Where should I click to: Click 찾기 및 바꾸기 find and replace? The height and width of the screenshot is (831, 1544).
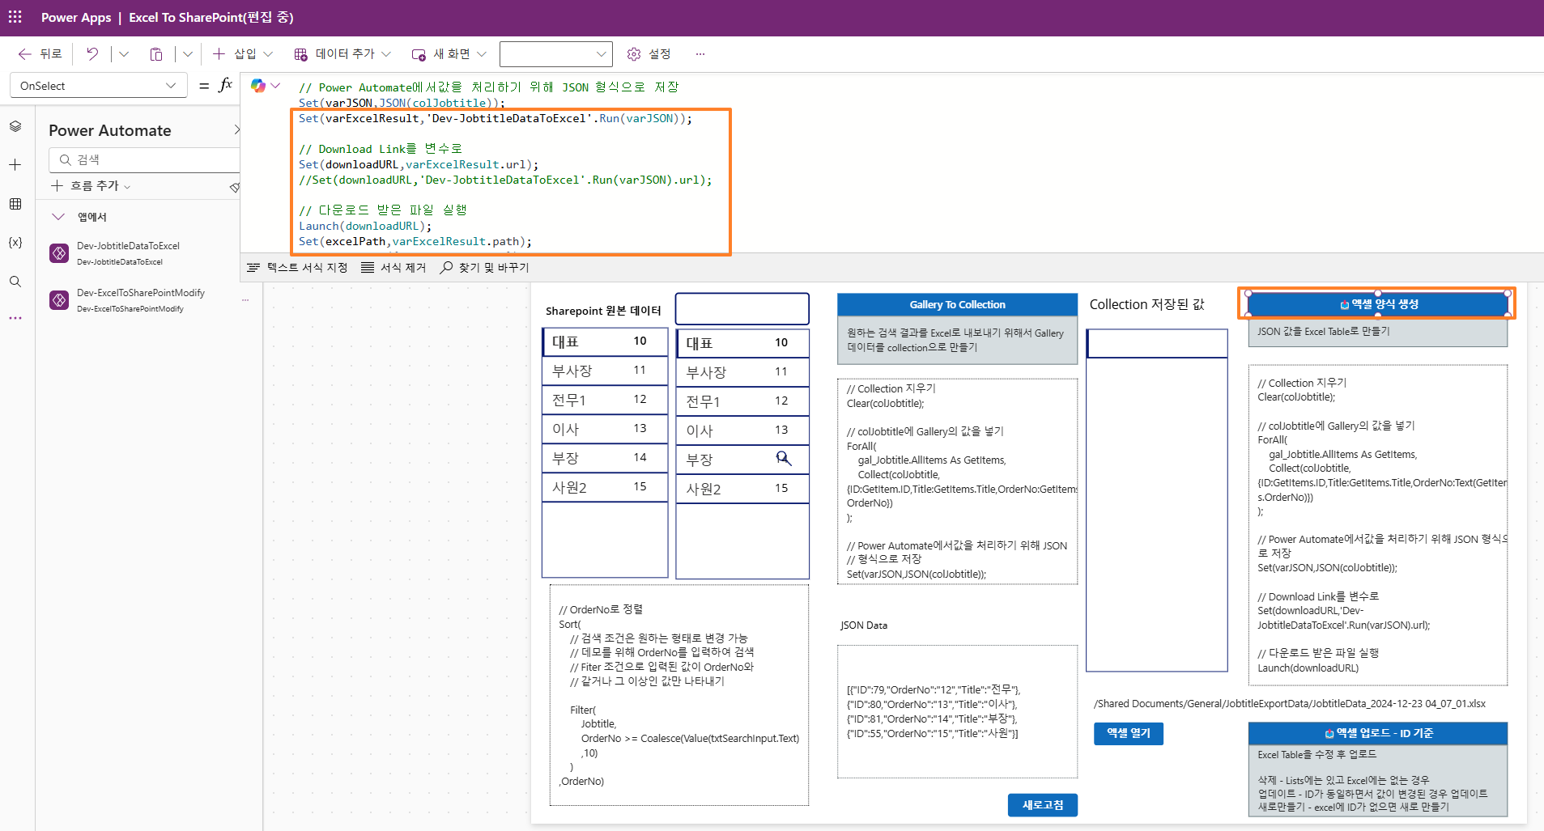click(484, 268)
